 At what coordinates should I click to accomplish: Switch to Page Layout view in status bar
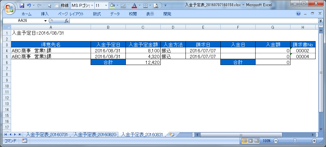point(251,141)
